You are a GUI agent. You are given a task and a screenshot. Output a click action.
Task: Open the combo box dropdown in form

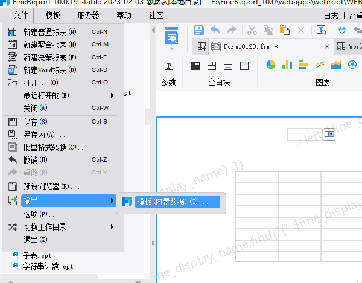(x=329, y=134)
